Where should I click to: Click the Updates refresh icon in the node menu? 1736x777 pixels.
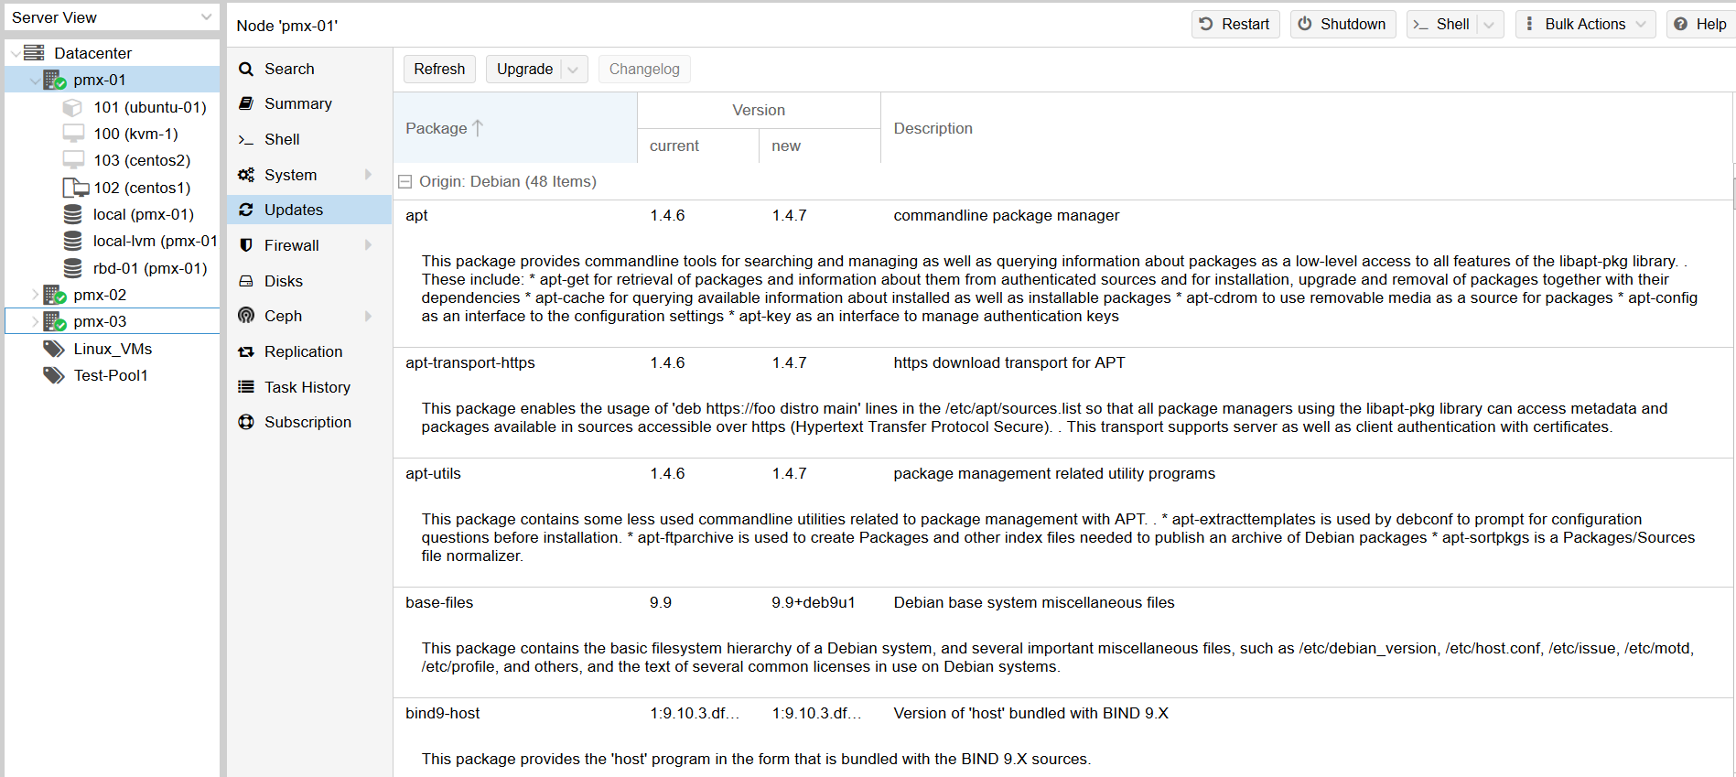(x=246, y=210)
